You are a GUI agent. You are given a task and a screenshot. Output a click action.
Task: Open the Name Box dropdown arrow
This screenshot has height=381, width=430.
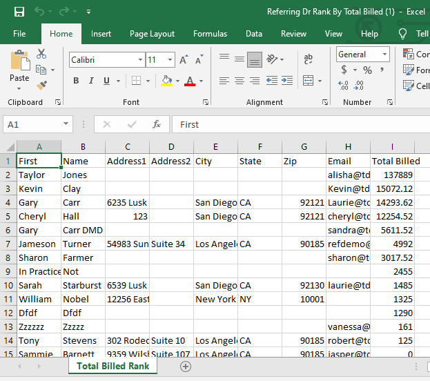66,124
